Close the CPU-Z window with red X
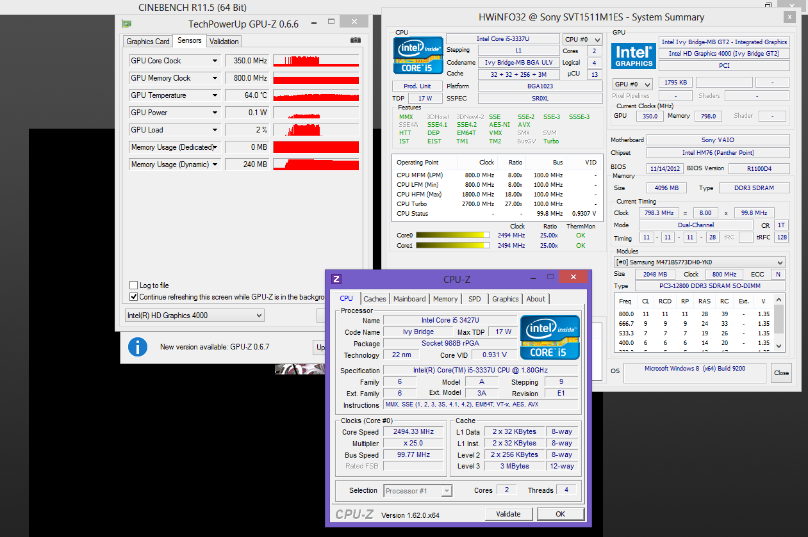808x537 pixels. point(573,277)
